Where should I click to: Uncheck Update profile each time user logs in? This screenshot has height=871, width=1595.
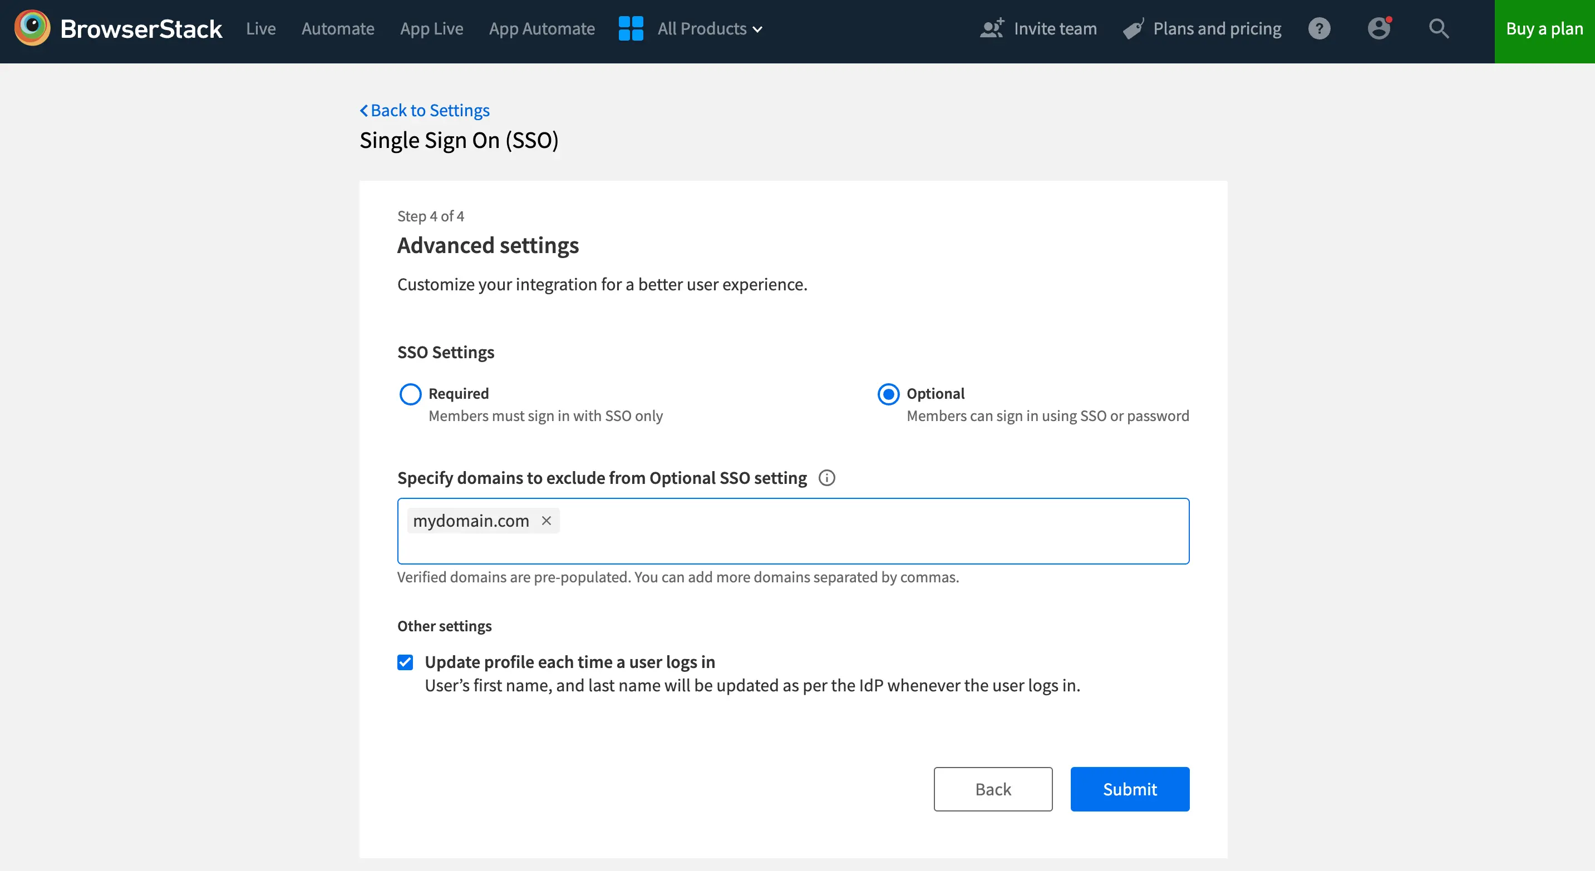coord(405,662)
